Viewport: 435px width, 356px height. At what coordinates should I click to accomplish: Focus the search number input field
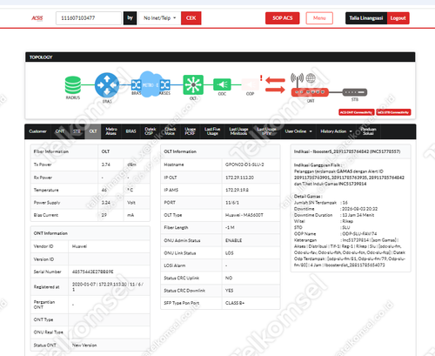coord(89,18)
